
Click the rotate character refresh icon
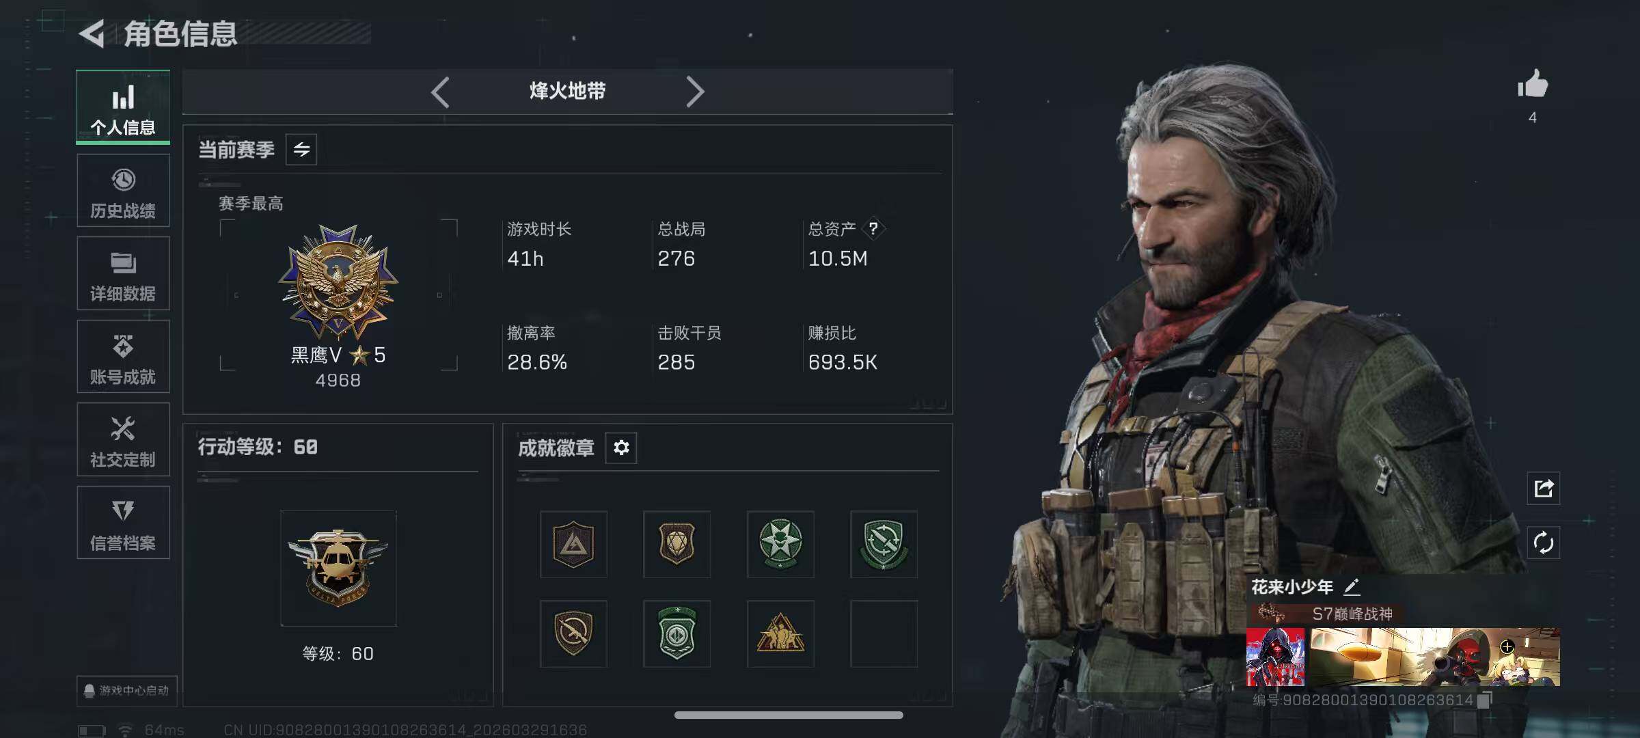[x=1544, y=543]
